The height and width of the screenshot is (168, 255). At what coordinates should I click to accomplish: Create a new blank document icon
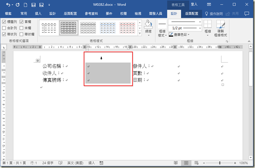pos(26,5)
